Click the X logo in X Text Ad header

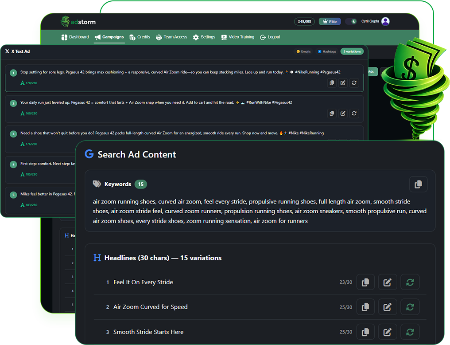(7, 51)
